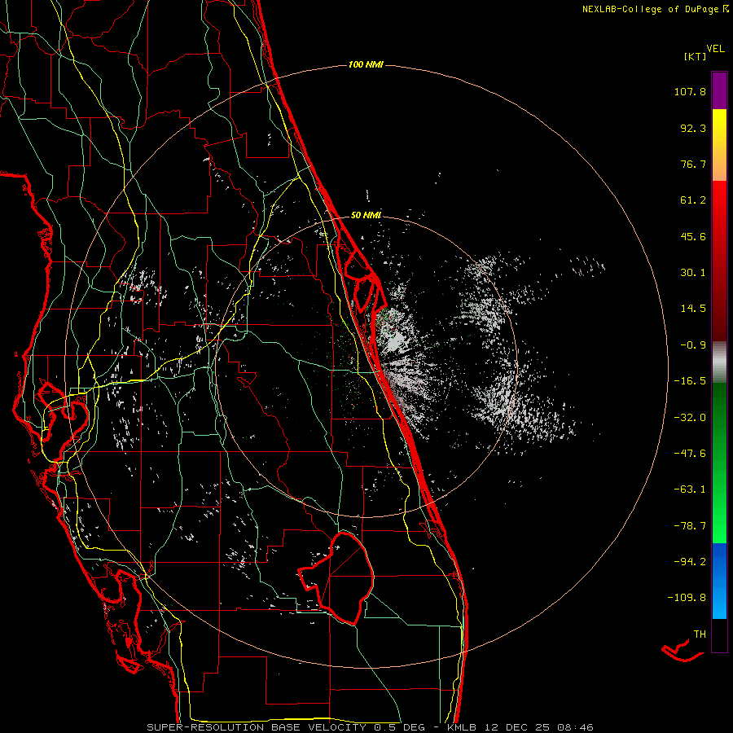Click the 76.7 velocity scale value
The image size is (733, 733).
(x=693, y=164)
